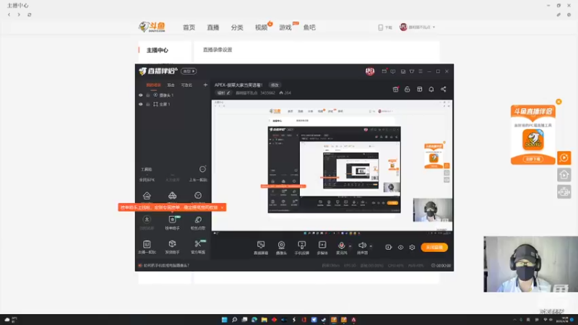Image resolution: width=578 pixels, height=325 pixels.
Task: Click the Douyu logo on the web page
Action: tap(152, 27)
